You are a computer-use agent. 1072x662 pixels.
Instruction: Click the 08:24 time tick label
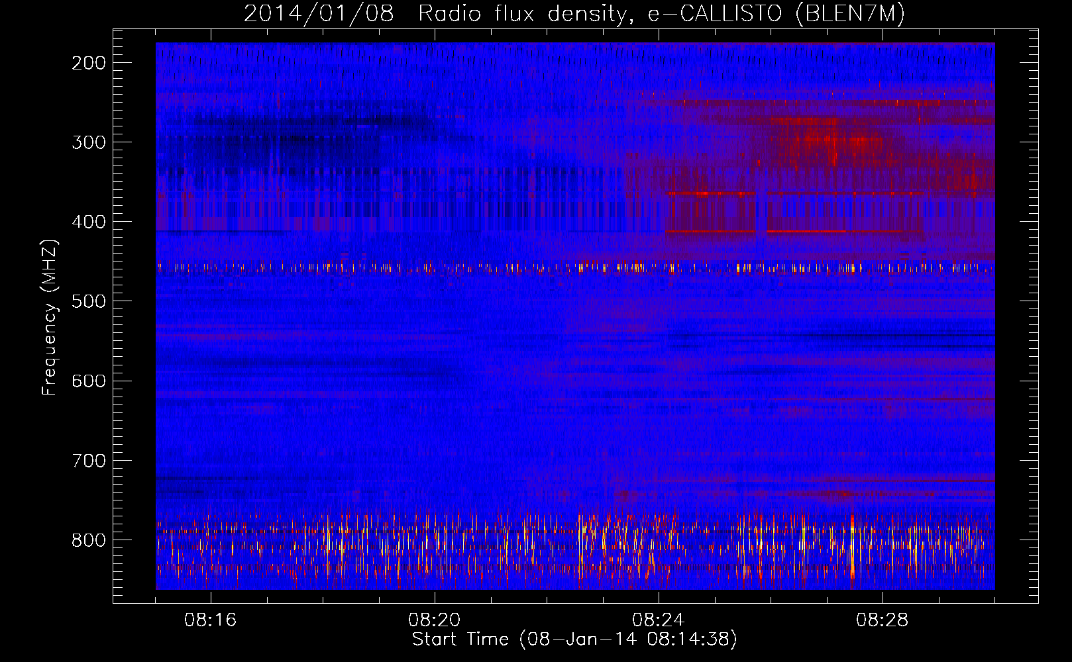659,620
